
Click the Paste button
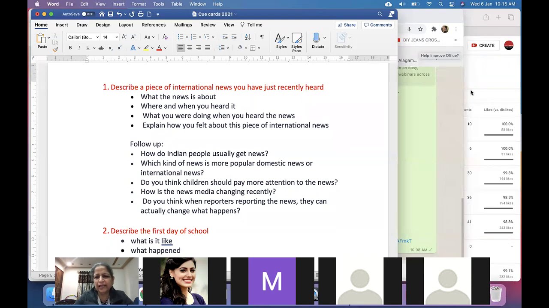coord(42,40)
